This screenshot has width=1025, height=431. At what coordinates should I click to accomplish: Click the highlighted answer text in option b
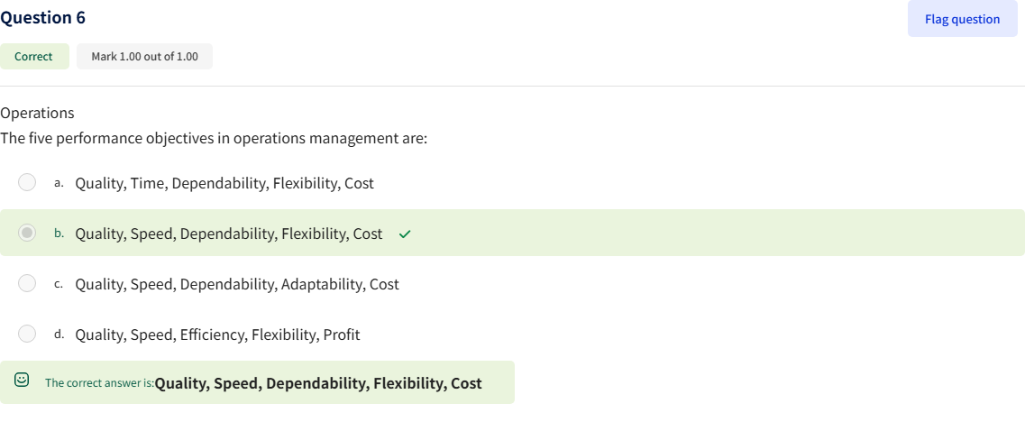228,234
